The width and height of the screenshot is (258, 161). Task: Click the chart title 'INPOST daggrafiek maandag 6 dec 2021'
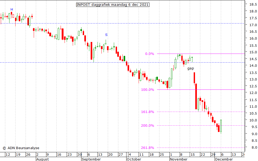tap(113, 4)
